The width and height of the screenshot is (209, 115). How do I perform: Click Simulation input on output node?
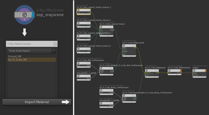point(193,75)
